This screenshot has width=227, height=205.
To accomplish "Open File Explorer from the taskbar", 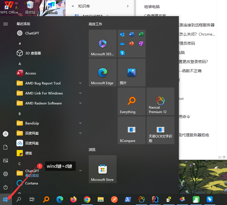I will click(x=101, y=199).
